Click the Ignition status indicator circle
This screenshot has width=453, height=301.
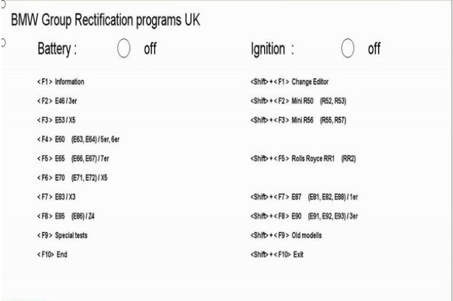click(x=347, y=48)
